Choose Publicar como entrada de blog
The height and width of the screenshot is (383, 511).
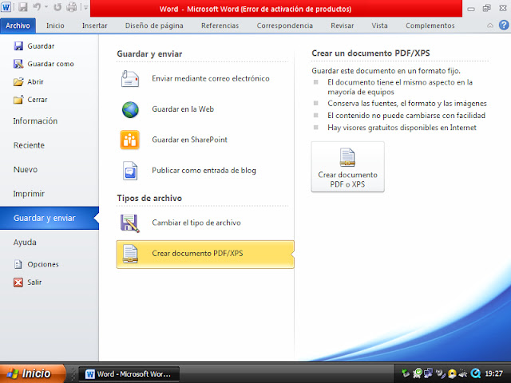[204, 170]
